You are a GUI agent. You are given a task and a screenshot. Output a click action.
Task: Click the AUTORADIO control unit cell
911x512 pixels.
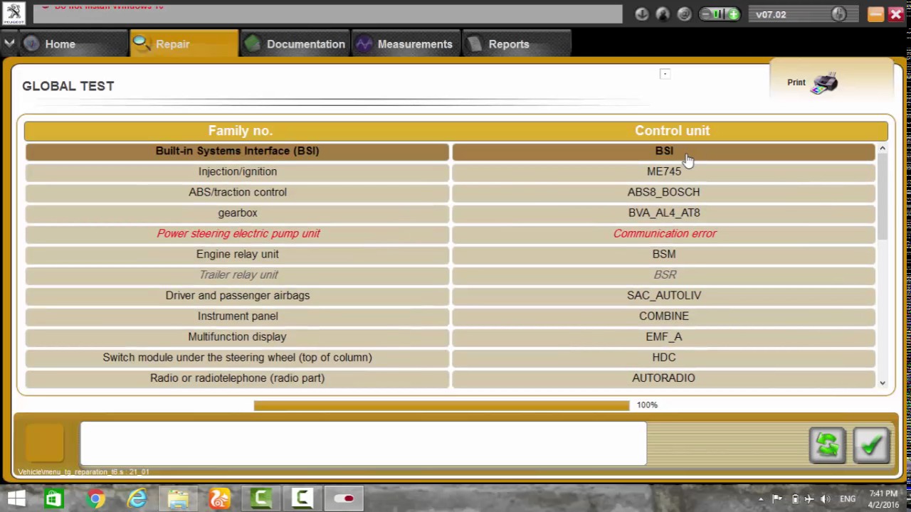pos(663,378)
